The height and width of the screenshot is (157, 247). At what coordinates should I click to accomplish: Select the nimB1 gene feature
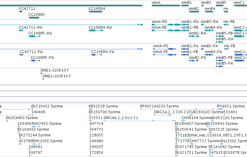[x=185, y=6]
